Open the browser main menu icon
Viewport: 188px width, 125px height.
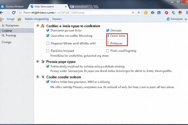coord(187,13)
